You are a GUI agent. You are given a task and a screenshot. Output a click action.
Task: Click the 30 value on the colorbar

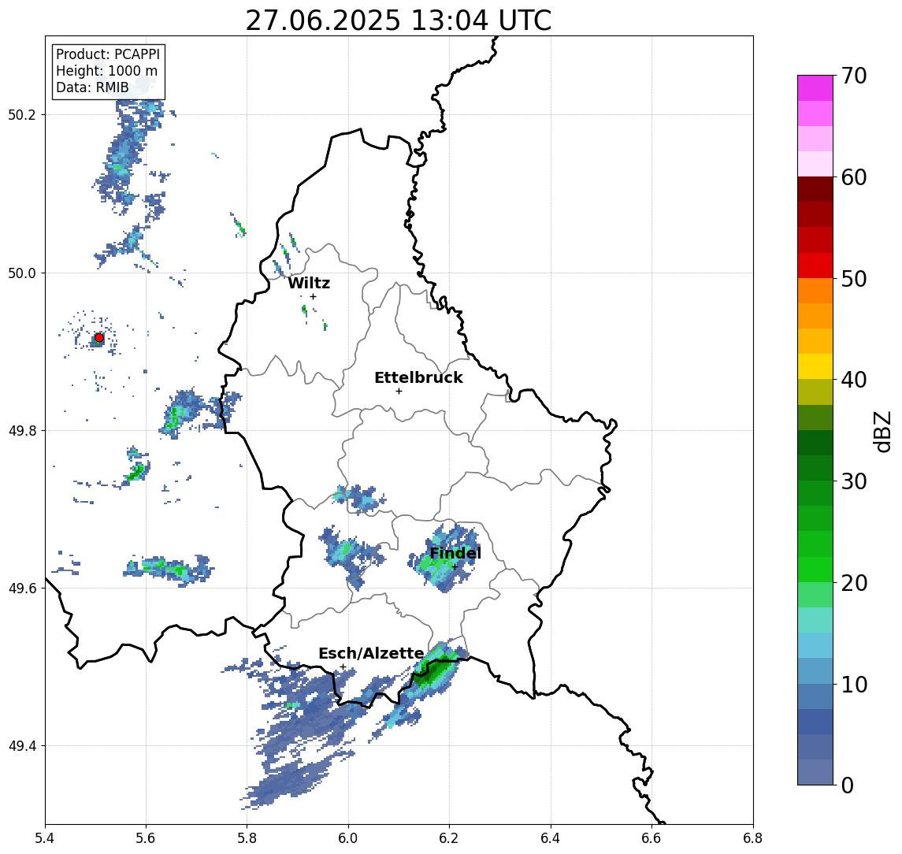[x=854, y=481]
